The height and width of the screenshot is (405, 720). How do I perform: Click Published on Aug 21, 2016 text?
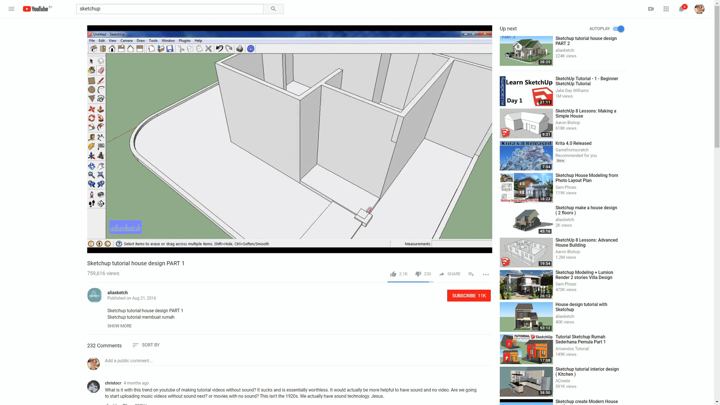[132, 298]
